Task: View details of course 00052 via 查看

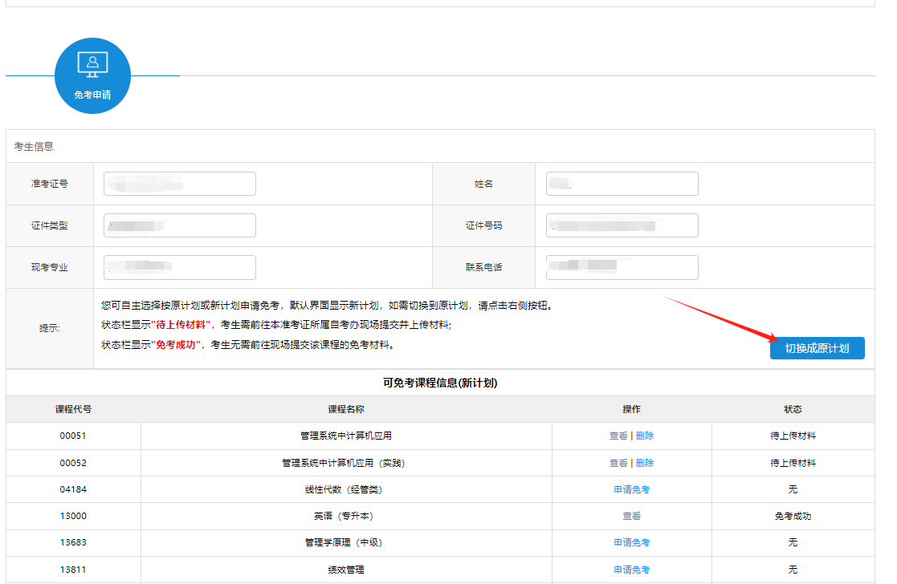Action: tap(618, 463)
